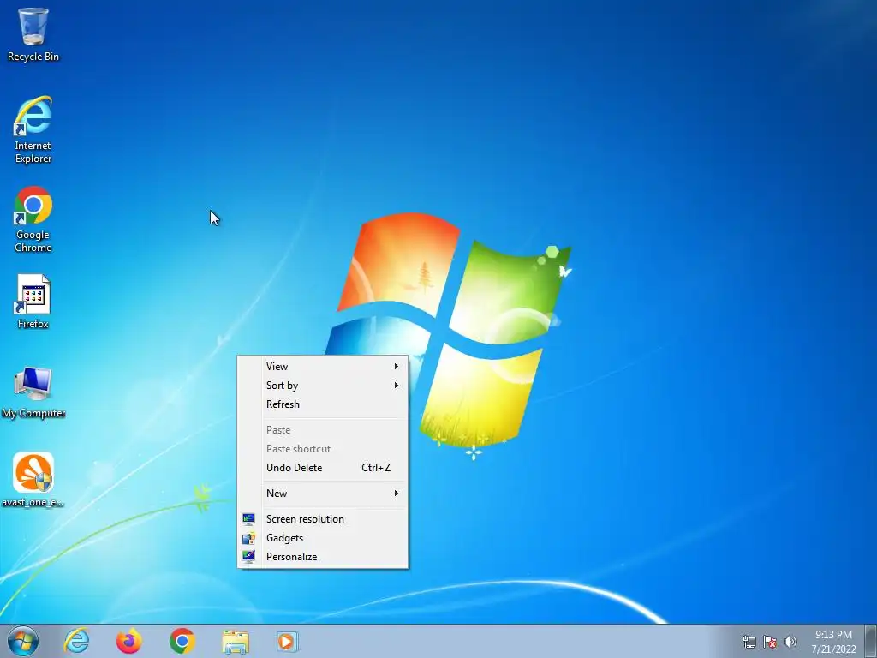Screen dimensions: 877x658
Task: Click the View submenu arrow
Action: point(396,367)
